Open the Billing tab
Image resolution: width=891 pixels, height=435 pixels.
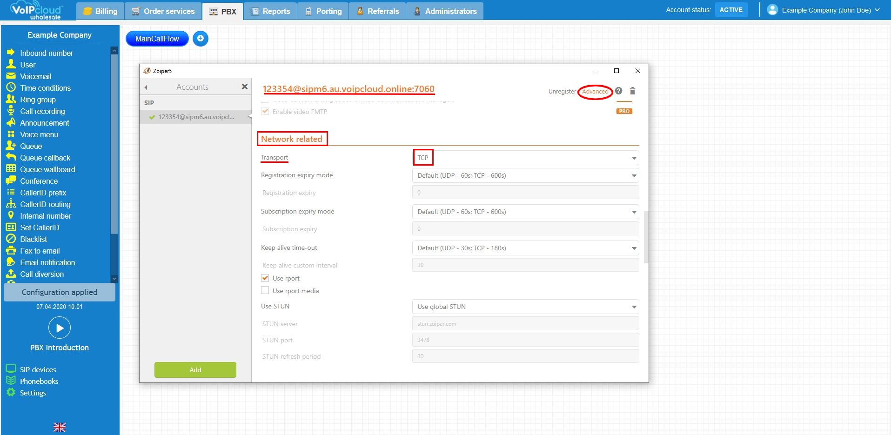coord(100,11)
